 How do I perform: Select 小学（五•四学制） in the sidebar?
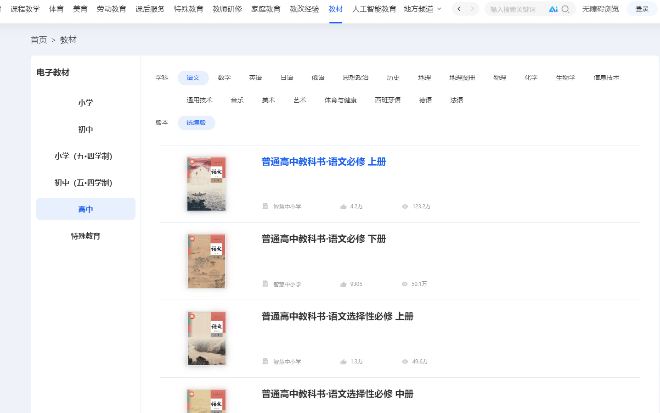coord(85,156)
